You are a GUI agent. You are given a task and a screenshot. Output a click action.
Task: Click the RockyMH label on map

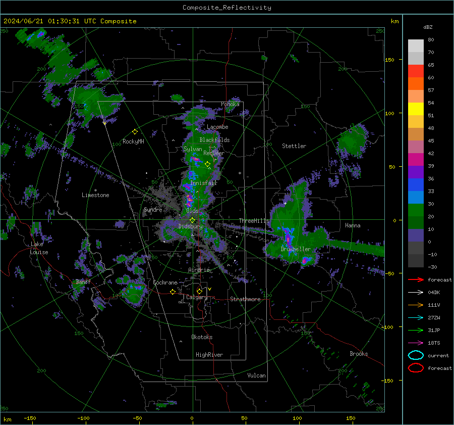[133, 141]
